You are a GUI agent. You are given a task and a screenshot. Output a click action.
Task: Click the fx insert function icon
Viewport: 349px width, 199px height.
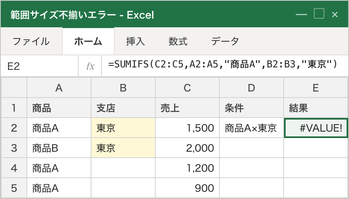pyautogui.click(x=90, y=66)
